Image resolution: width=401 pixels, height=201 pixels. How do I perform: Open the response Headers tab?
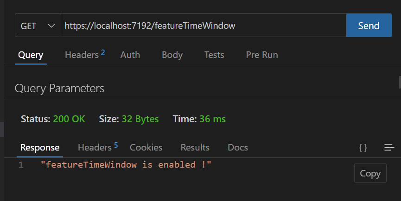pos(98,147)
